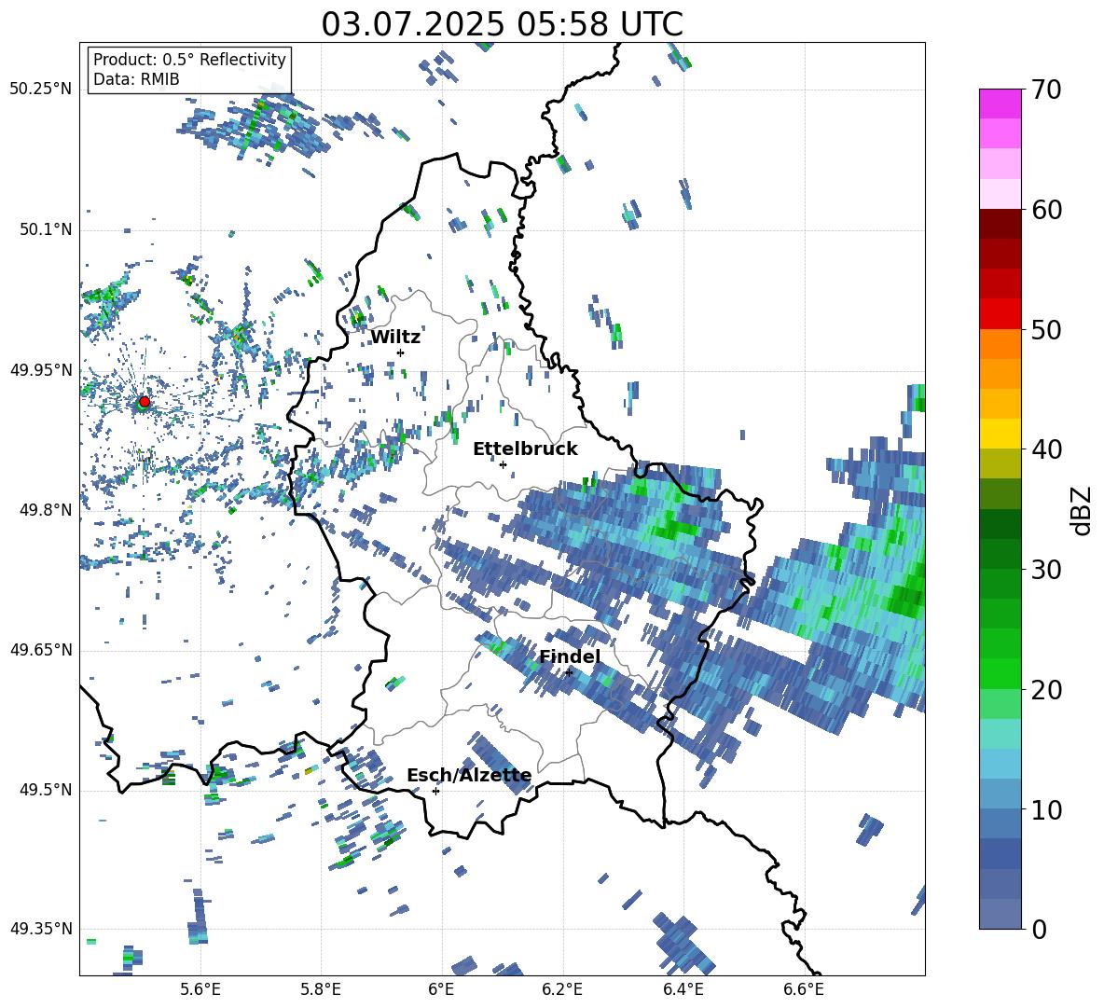This screenshot has width=1104, height=1008.
Task: Click the 50.25°N latitude label
Action: [41, 90]
